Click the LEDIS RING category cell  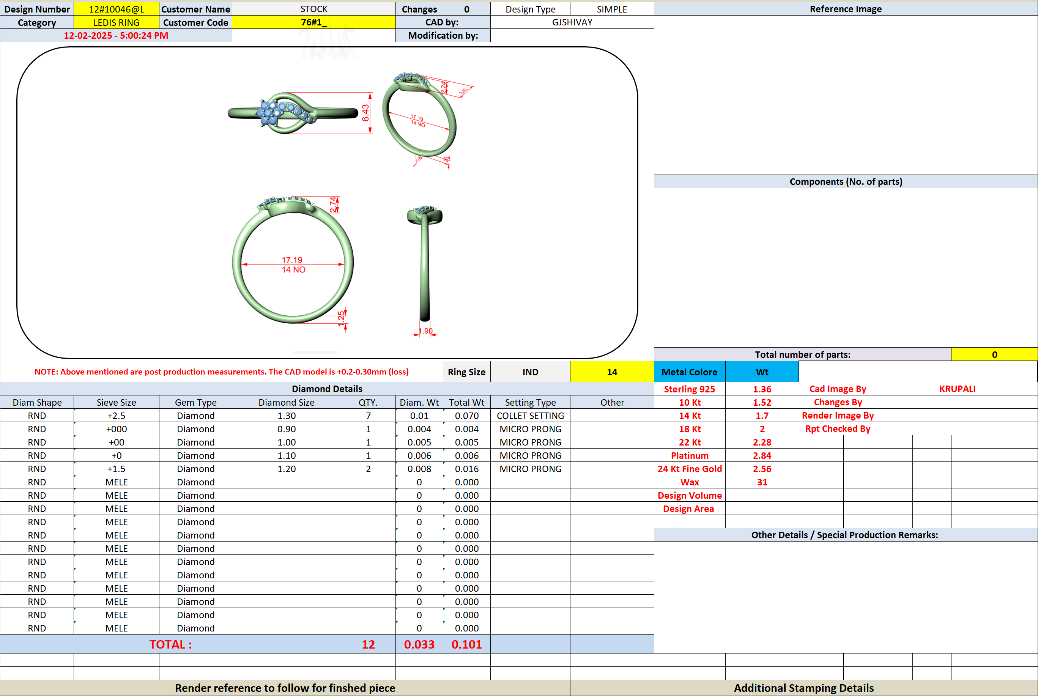pyautogui.click(x=116, y=22)
